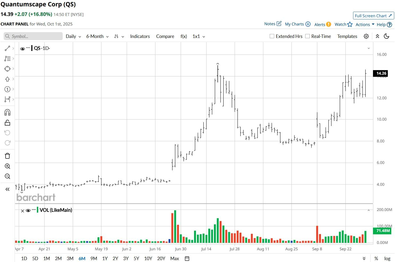The image size is (395, 262).
Task: Toggle visibility of the QS price series
Action: point(23,49)
